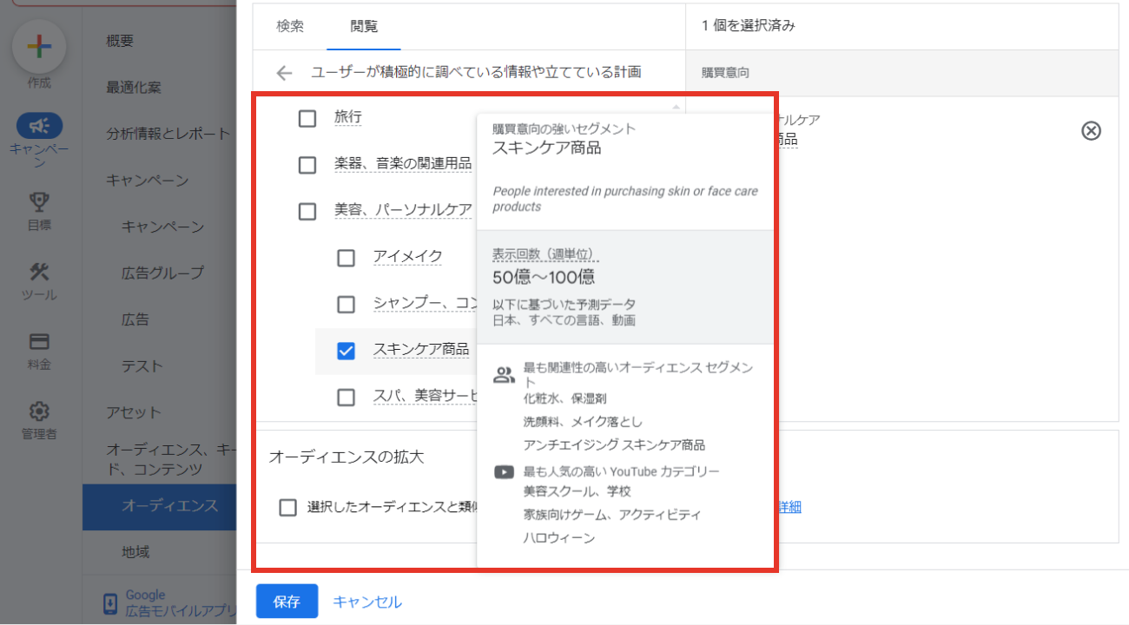Open 広告グループ in the side menu
This screenshot has width=1129, height=625.
click(x=162, y=273)
